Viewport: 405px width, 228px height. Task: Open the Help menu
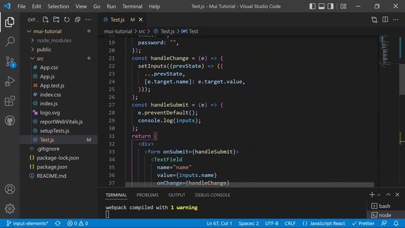coord(154,6)
